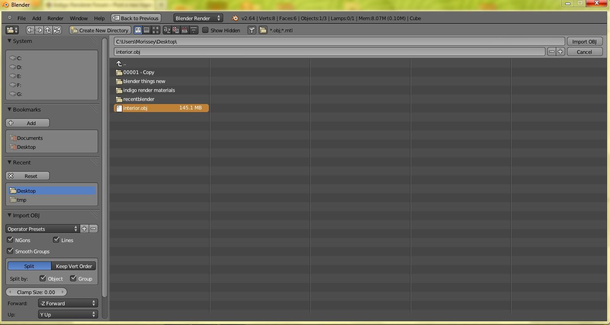Collapse the Bookmarks panel
This screenshot has height=325, width=610.
point(9,109)
